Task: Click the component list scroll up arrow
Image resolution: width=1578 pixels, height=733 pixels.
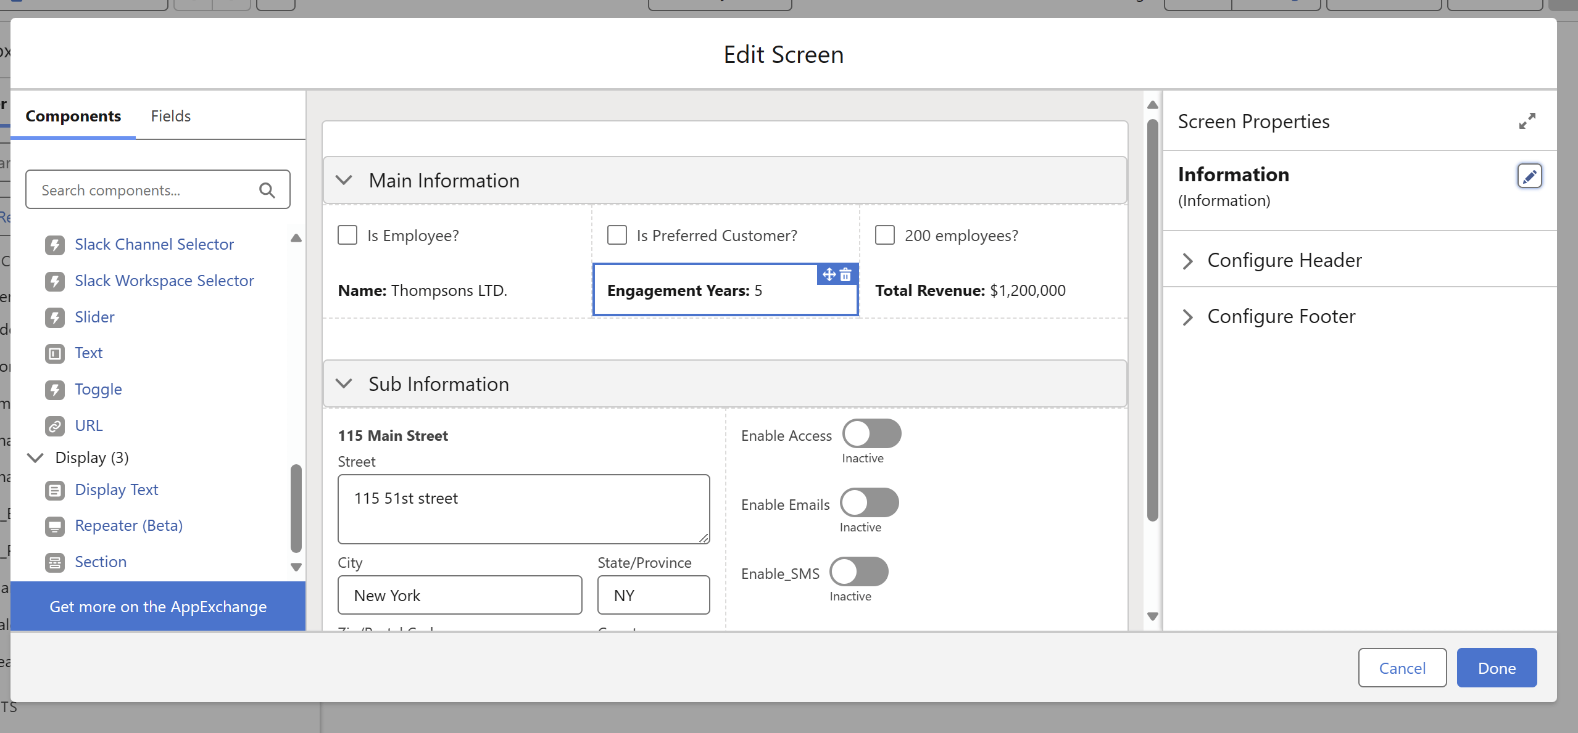Action: [296, 238]
